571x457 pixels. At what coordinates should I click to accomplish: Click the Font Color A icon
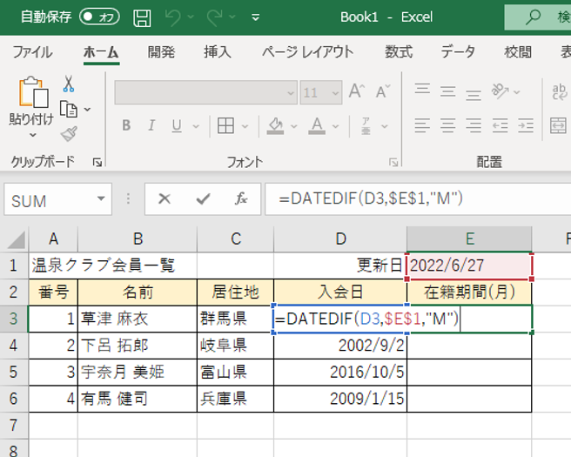tap(317, 125)
